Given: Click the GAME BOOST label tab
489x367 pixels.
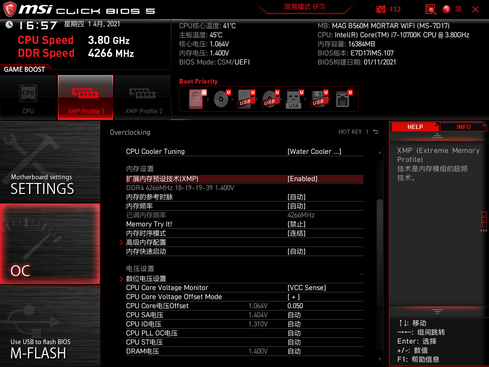Looking at the screenshot, I should [x=24, y=69].
